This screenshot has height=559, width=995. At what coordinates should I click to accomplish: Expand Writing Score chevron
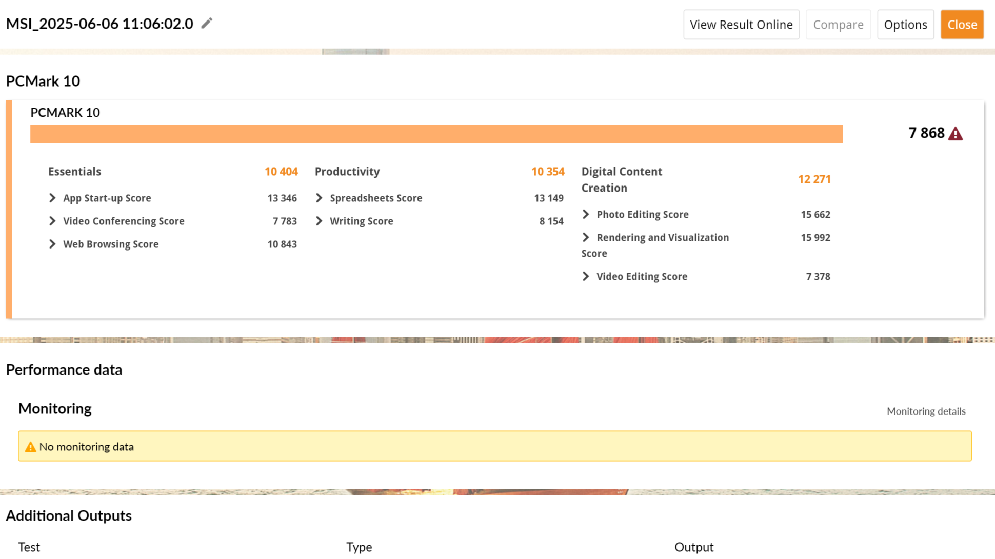click(319, 221)
